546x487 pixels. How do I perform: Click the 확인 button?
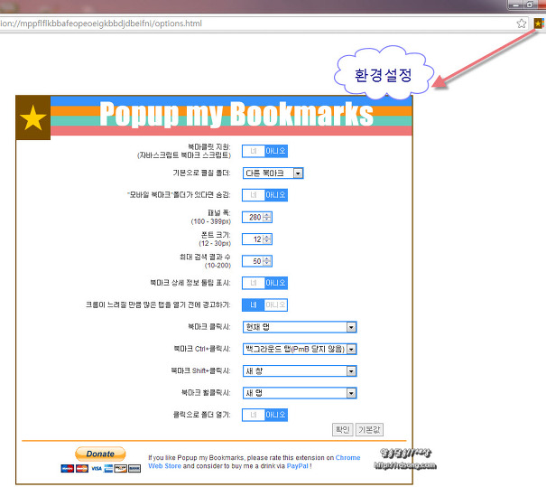pyautogui.click(x=342, y=430)
